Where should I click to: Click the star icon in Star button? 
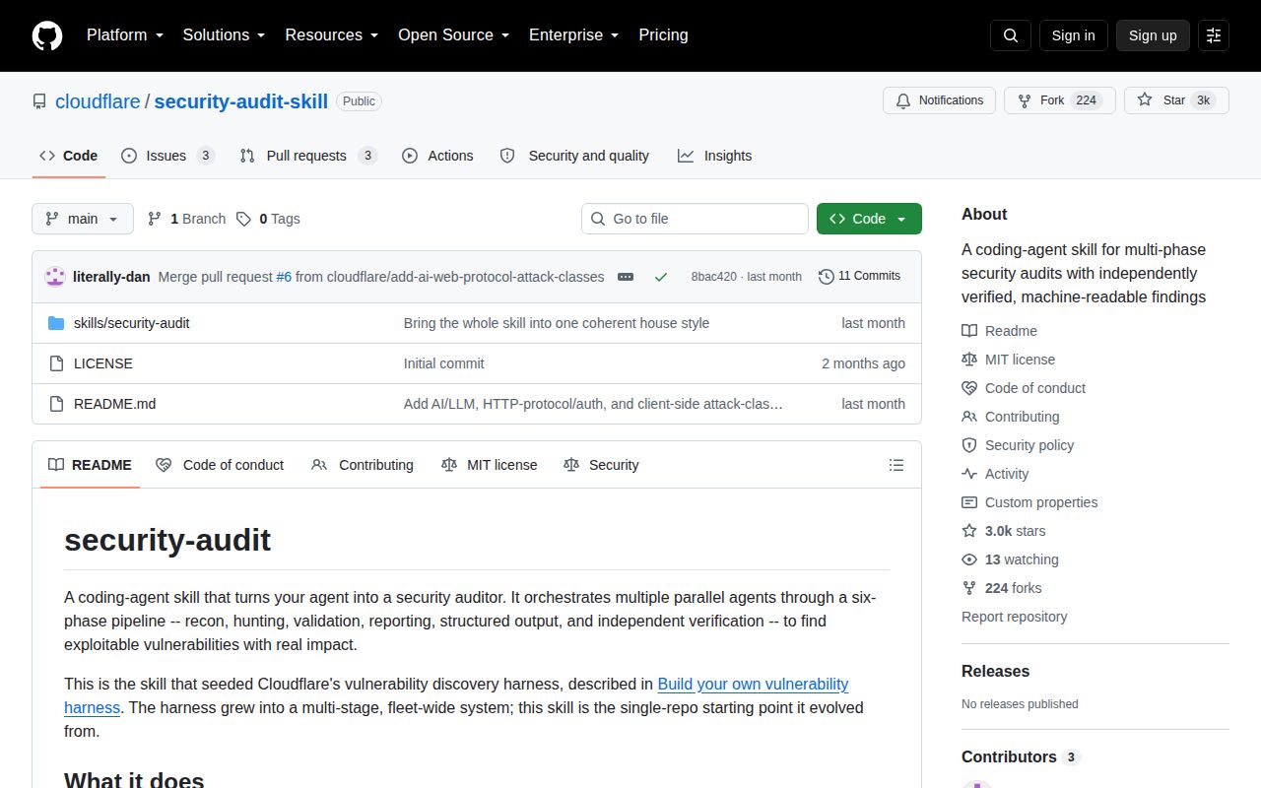[x=1145, y=100]
